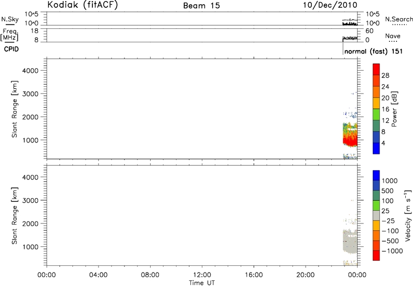Click the 'Velocity [m s-1]' colorbar title
This screenshot has width=413, height=286.
408,215
